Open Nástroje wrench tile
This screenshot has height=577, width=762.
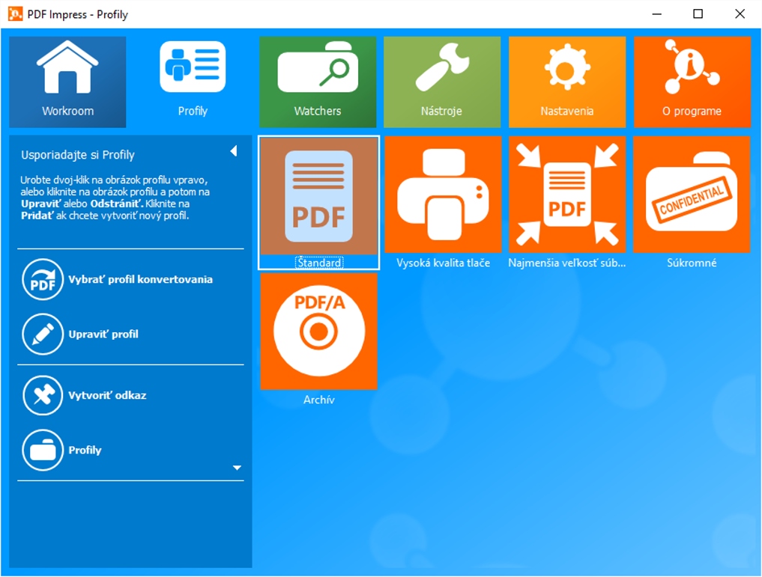coord(441,82)
